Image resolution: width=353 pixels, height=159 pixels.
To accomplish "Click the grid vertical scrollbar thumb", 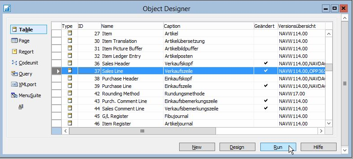I will [x=329, y=67].
